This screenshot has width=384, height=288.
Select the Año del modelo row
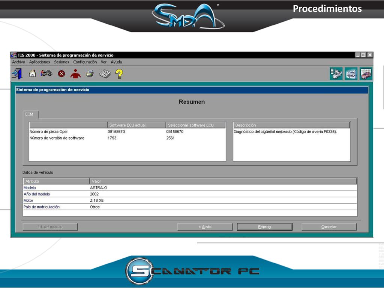tap(190, 194)
